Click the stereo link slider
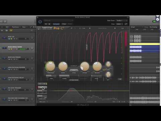161x121 pixels. tap(42, 96)
